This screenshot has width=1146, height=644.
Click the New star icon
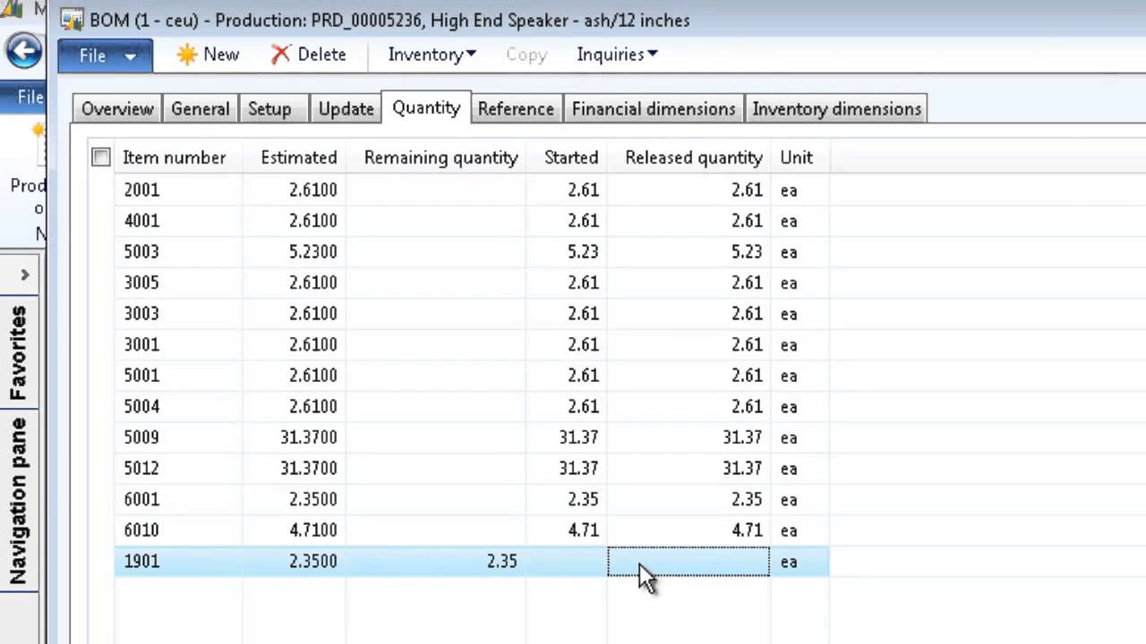coord(186,55)
